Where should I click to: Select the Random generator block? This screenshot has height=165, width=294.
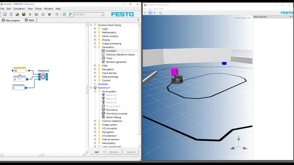click(x=116, y=62)
